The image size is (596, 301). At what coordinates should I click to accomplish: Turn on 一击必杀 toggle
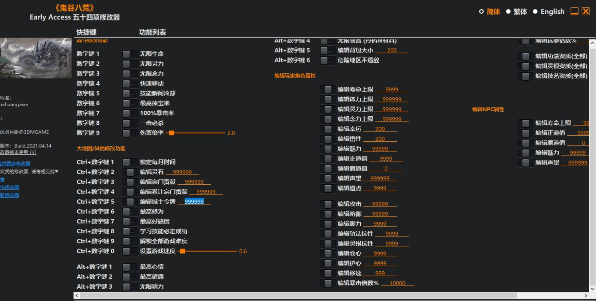130,123
